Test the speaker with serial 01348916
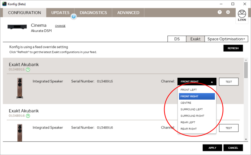The width and height of the screenshot is (251, 155). (229, 128)
